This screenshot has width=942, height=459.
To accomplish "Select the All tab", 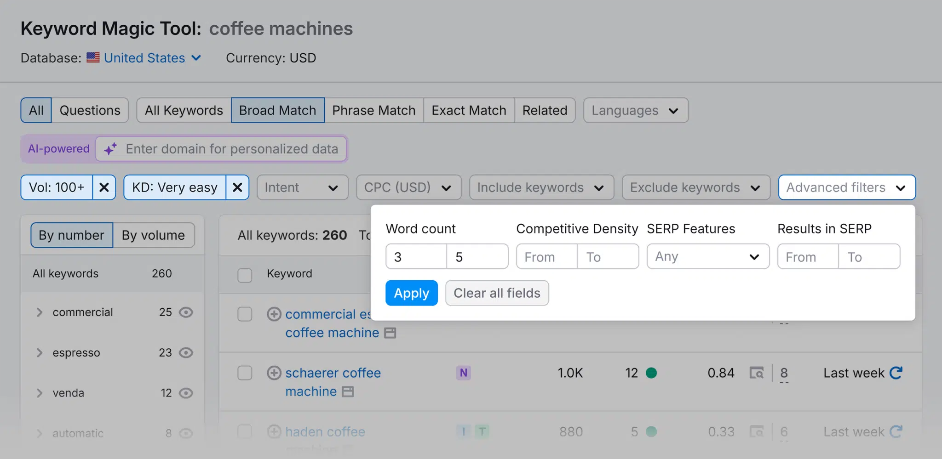I will coord(36,110).
